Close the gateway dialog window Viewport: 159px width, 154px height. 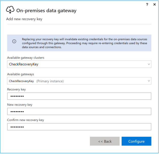[x=154, y=5]
